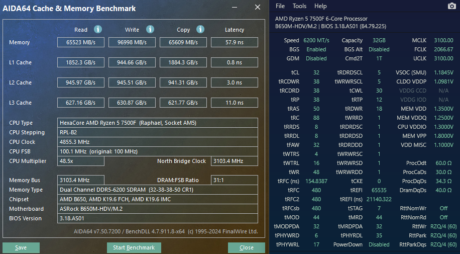This screenshot has width=460, height=254.
Task: Click CPU Clock 4855.3 MHz field
Action: point(158,142)
